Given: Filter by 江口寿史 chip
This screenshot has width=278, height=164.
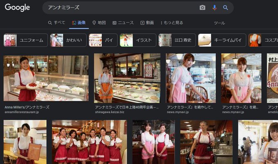Looking at the screenshot, I should click(177, 40).
